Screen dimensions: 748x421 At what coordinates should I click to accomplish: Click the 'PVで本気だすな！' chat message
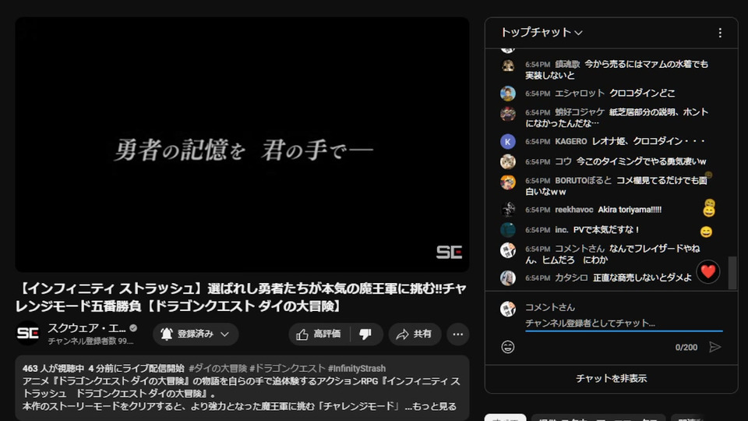(x=606, y=230)
